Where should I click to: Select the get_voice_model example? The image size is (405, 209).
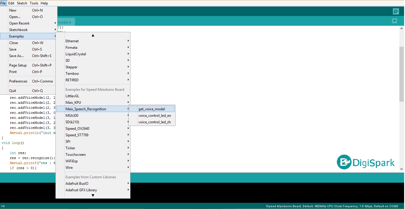coord(152,109)
